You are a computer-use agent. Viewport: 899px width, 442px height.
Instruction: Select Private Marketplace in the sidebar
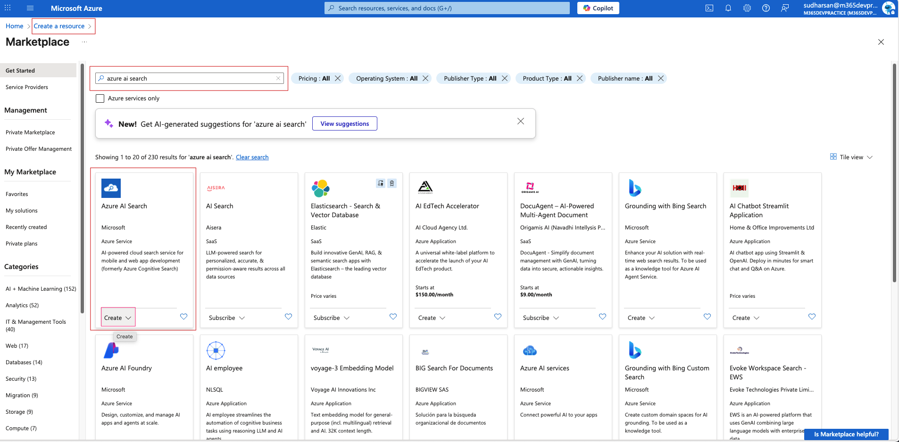tap(30, 132)
